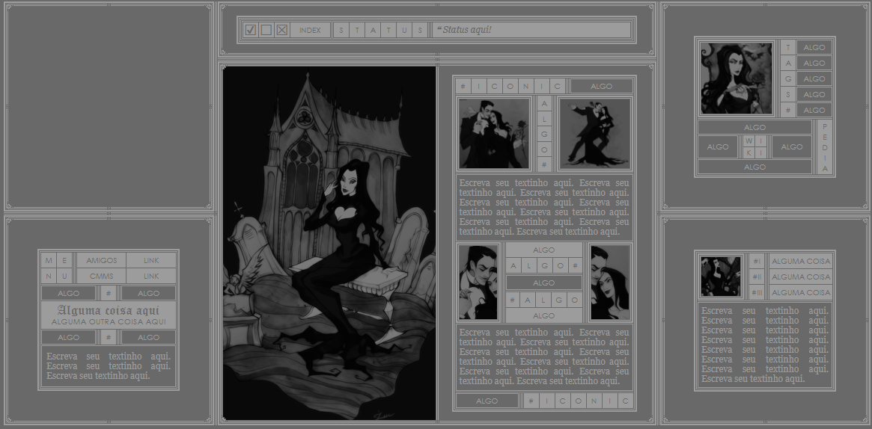Screen dimensions: 872x429
Task: Toggle the checked checkbox beside INDEX
Action: click(251, 30)
